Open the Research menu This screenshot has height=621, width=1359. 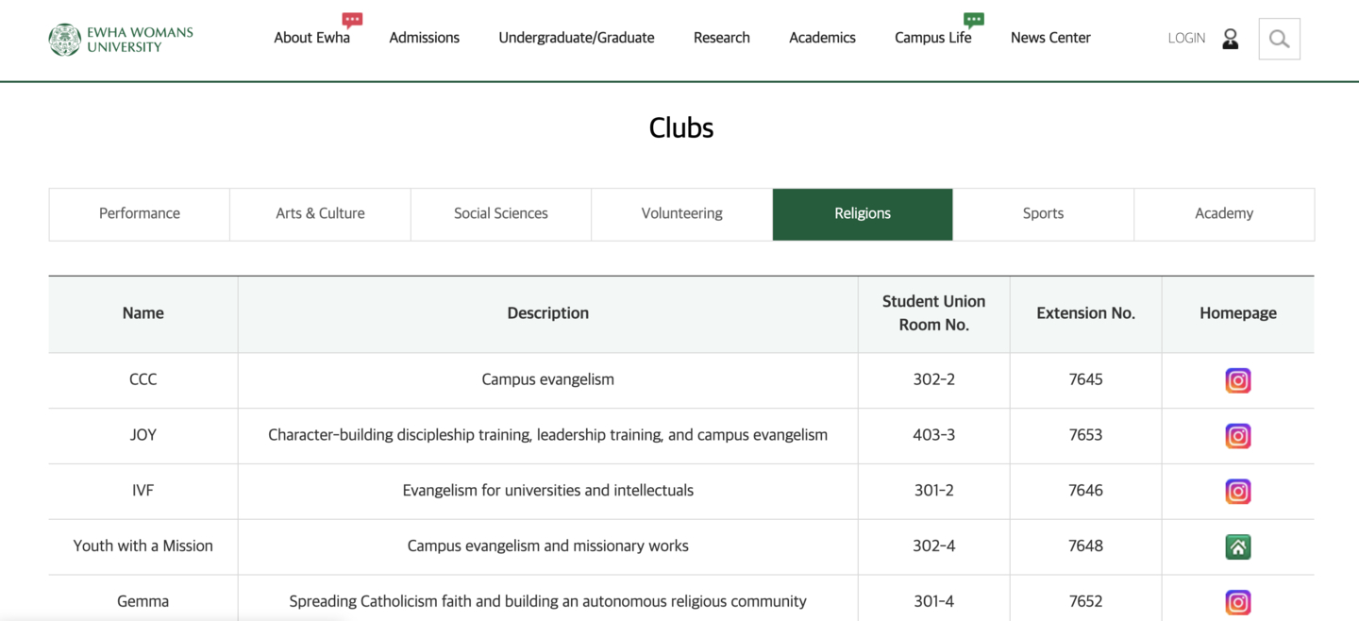coord(721,38)
